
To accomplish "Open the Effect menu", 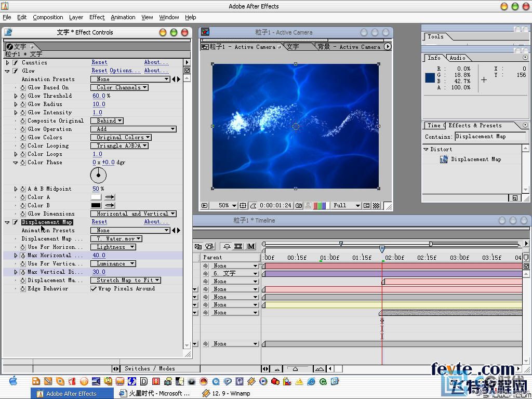I will click(97, 17).
